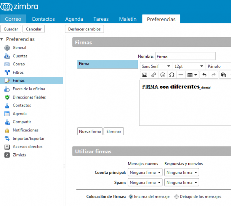The width and height of the screenshot is (231, 206).
Task: Open Párrafo format dropdown
Action: click(219, 66)
